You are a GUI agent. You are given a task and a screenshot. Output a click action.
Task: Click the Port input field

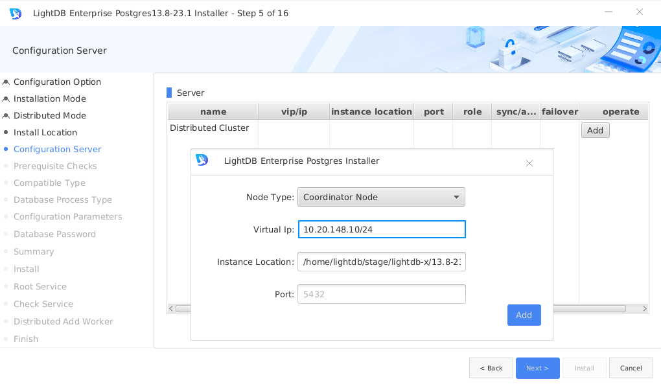382,294
